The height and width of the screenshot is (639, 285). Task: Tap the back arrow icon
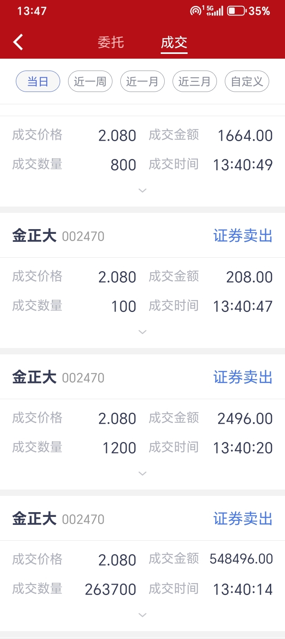tap(18, 42)
